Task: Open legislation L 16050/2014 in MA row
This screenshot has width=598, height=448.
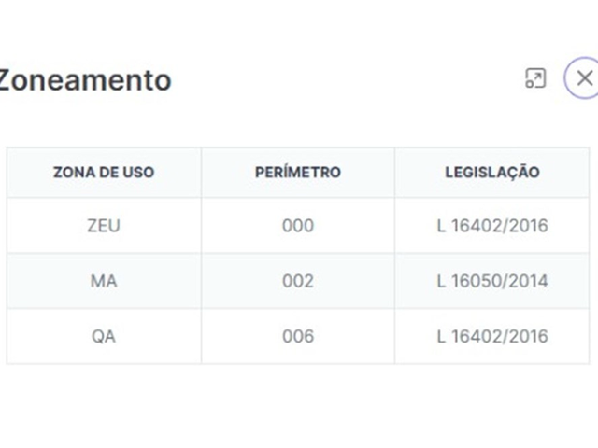Action: click(x=491, y=281)
